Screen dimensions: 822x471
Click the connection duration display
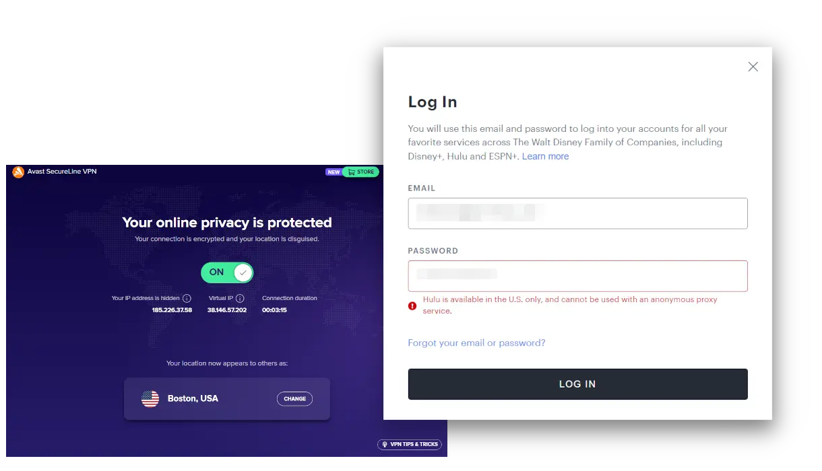(x=290, y=304)
